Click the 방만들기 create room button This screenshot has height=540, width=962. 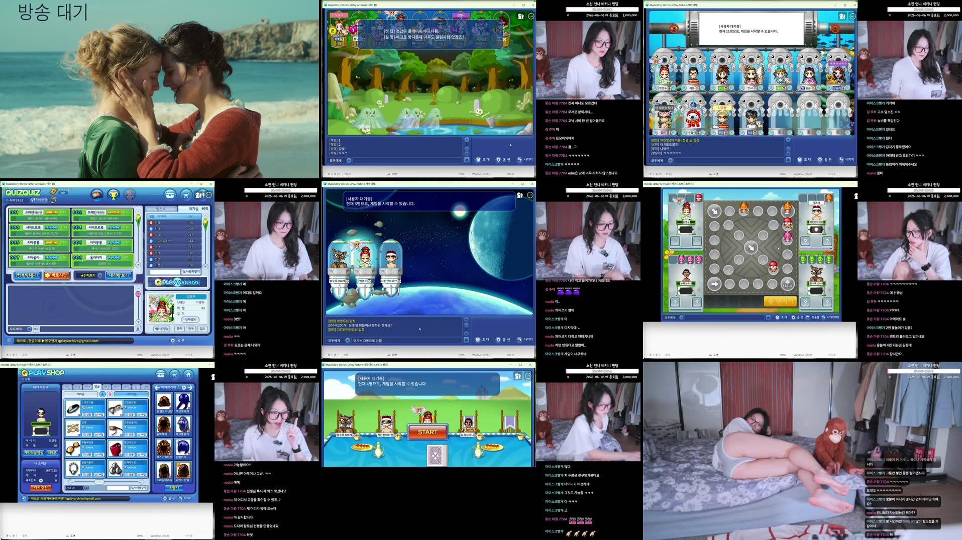[x=27, y=275]
